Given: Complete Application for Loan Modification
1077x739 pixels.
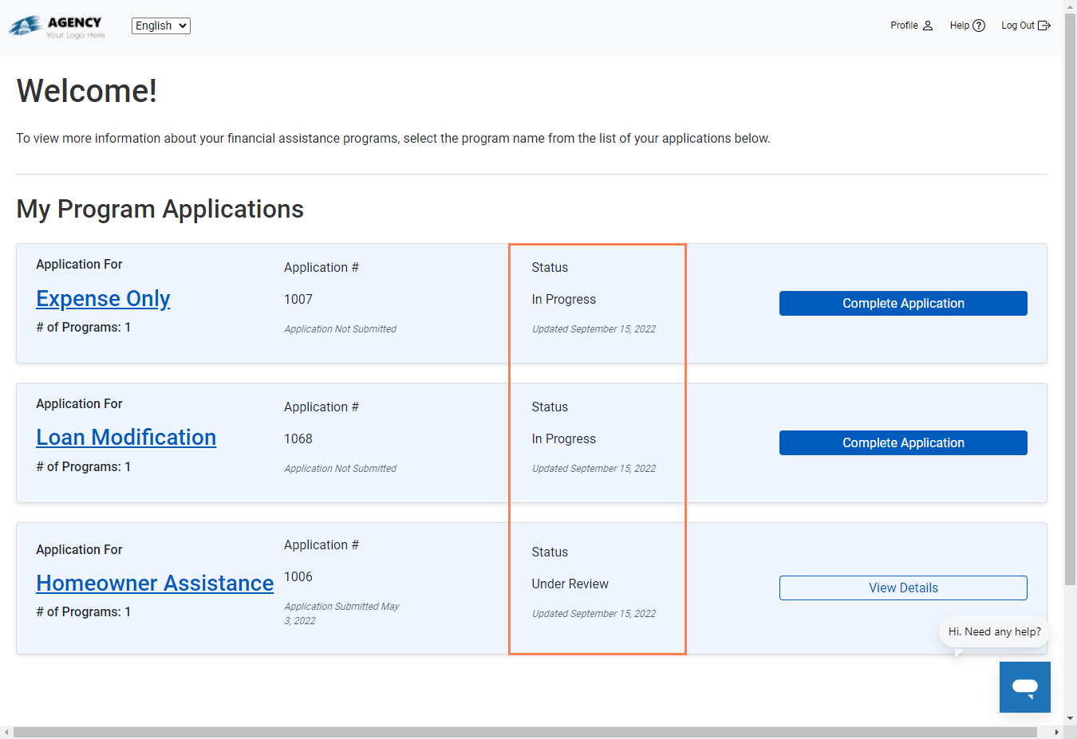Looking at the screenshot, I should (902, 442).
